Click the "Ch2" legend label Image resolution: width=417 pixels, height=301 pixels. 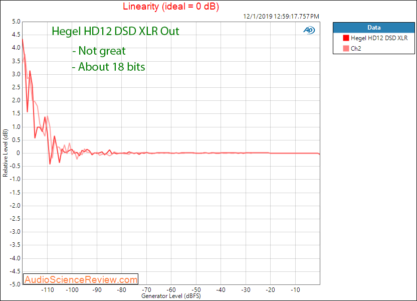click(356, 49)
